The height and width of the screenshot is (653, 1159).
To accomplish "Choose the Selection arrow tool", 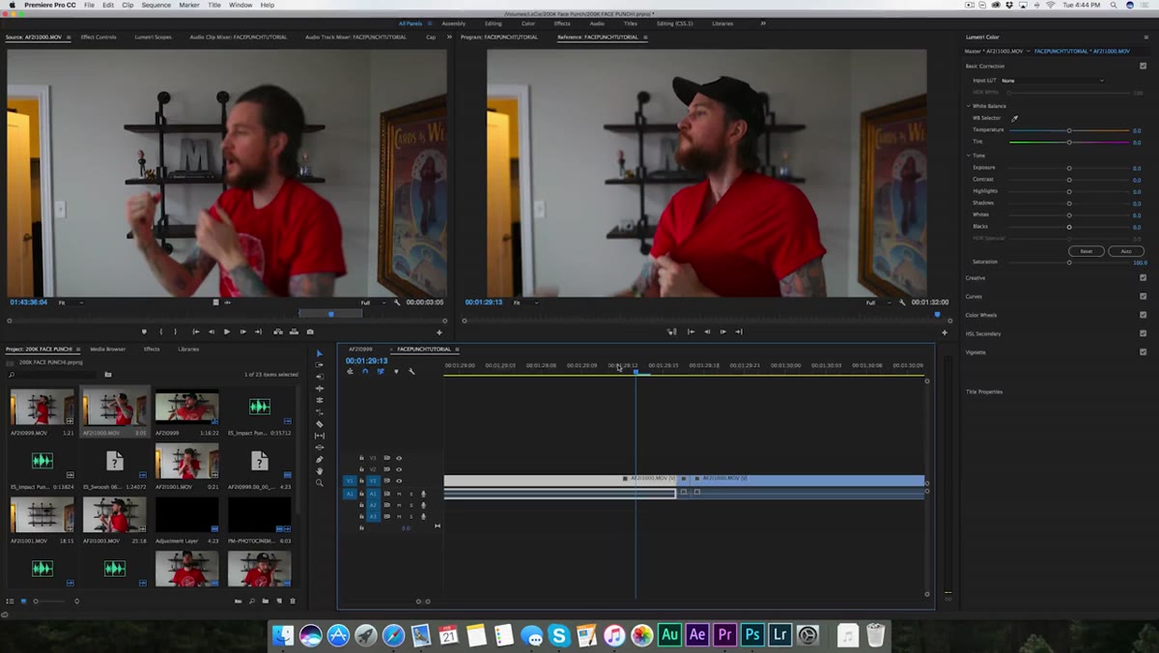I will tap(320, 354).
